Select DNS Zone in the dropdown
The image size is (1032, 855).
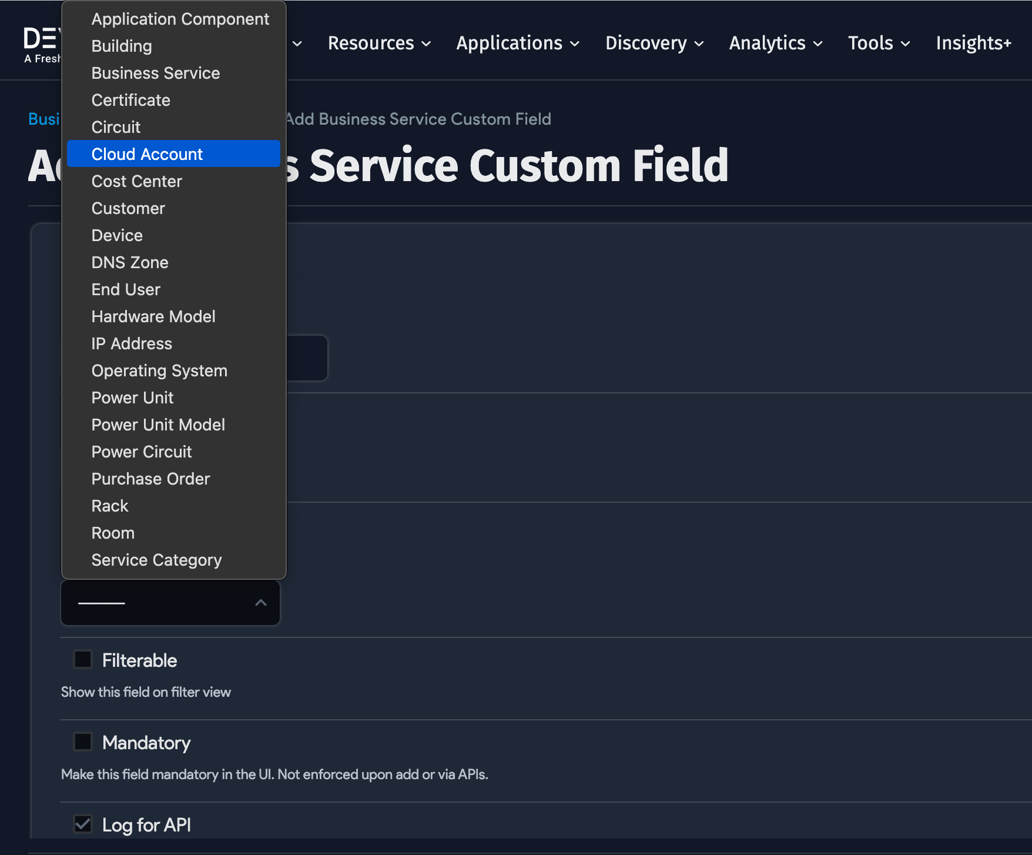(x=130, y=262)
